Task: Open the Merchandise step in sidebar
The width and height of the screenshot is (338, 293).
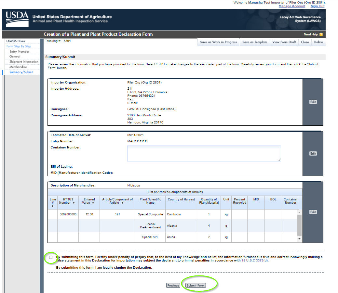Action: (x=18, y=67)
